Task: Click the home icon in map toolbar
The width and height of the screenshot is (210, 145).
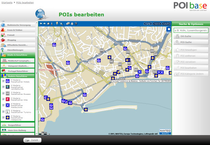Action: coord(48,24)
